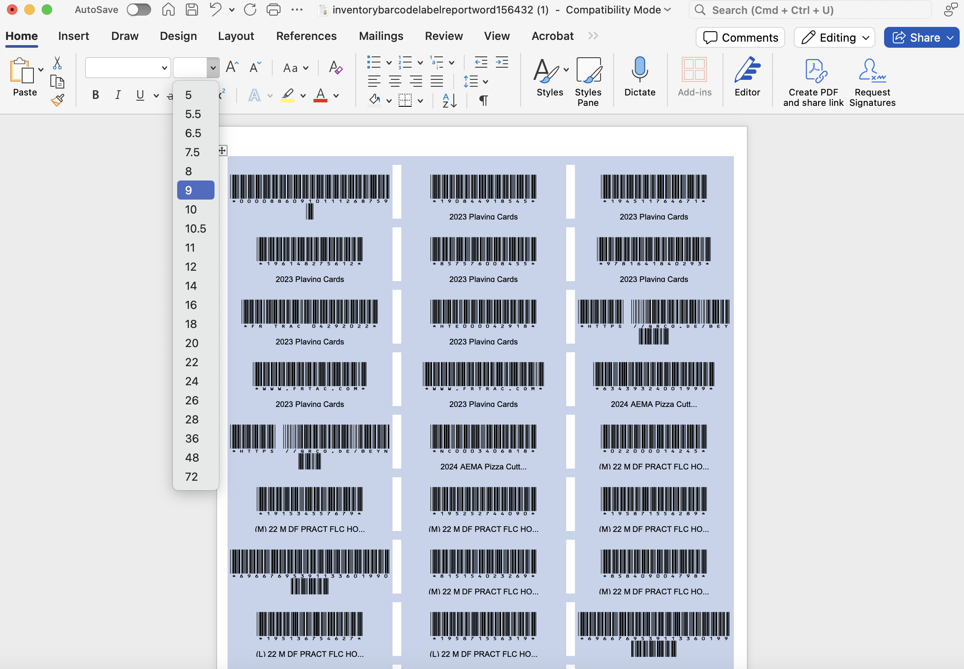The image size is (964, 669).
Task: Apply red font color
Action: coord(320,95)
